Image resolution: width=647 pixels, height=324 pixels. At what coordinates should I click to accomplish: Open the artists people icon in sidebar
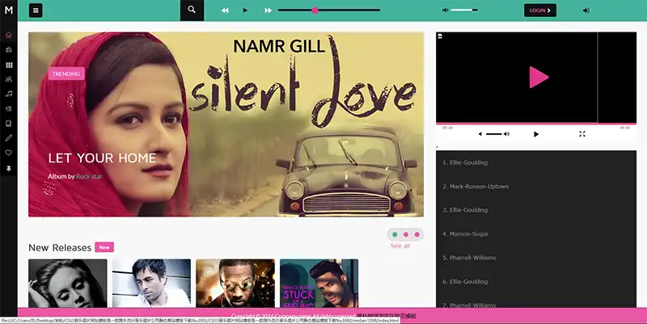pyautogui.click(x=9, y=79)
